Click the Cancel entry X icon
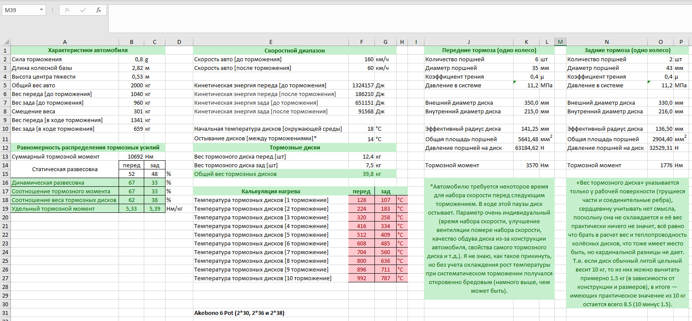The image size is (692, 321). (x=67, y=10)
